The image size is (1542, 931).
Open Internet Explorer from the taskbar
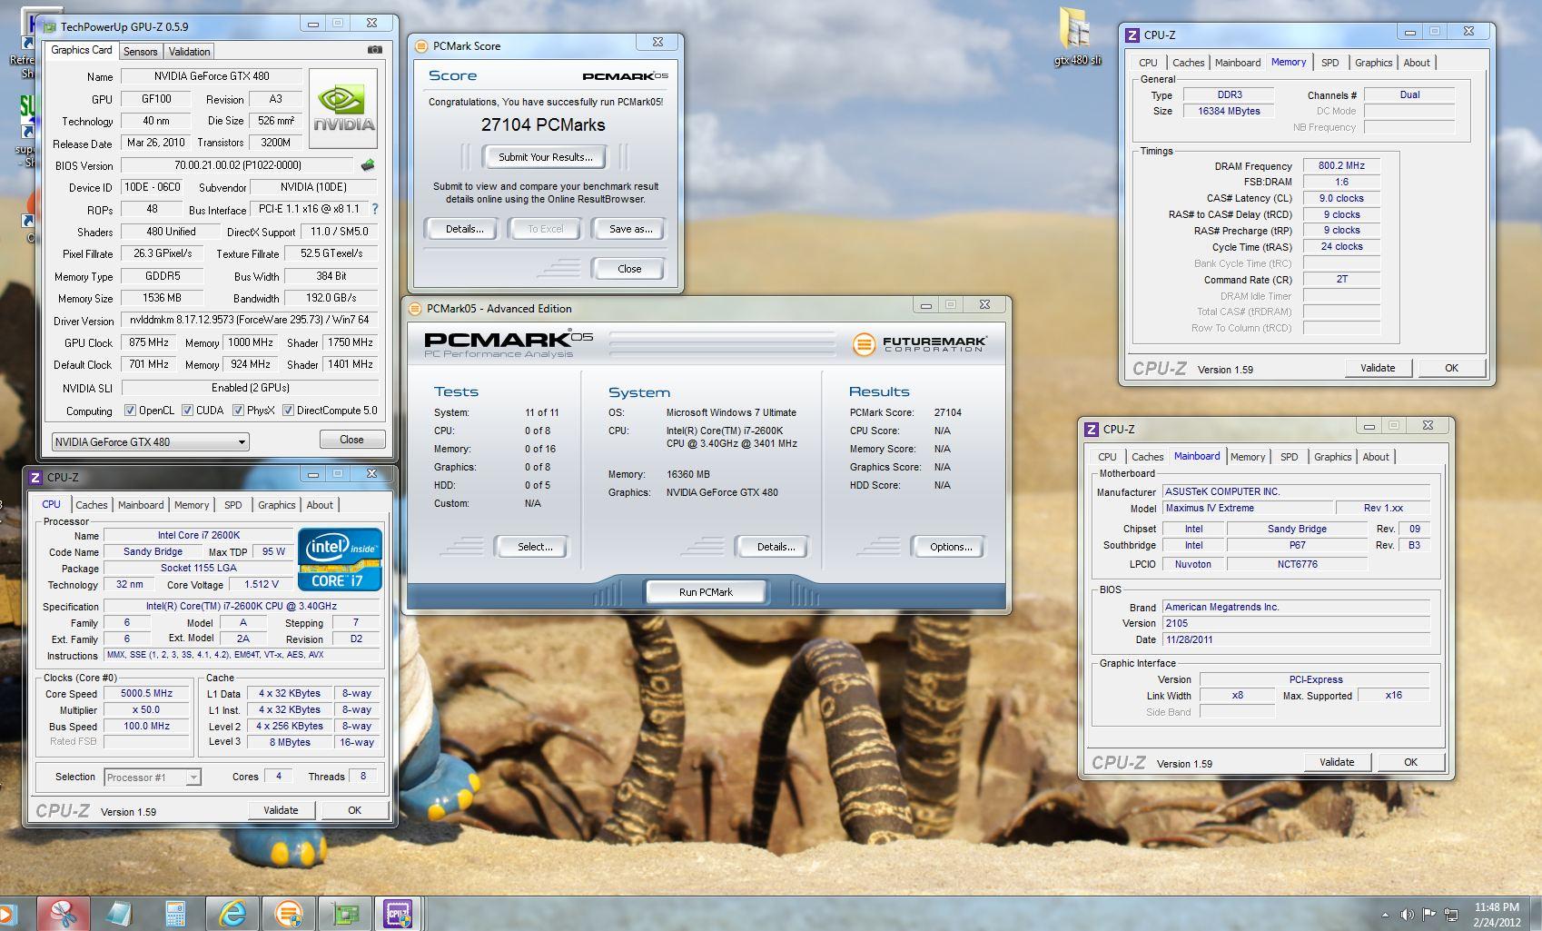point(232,913)
